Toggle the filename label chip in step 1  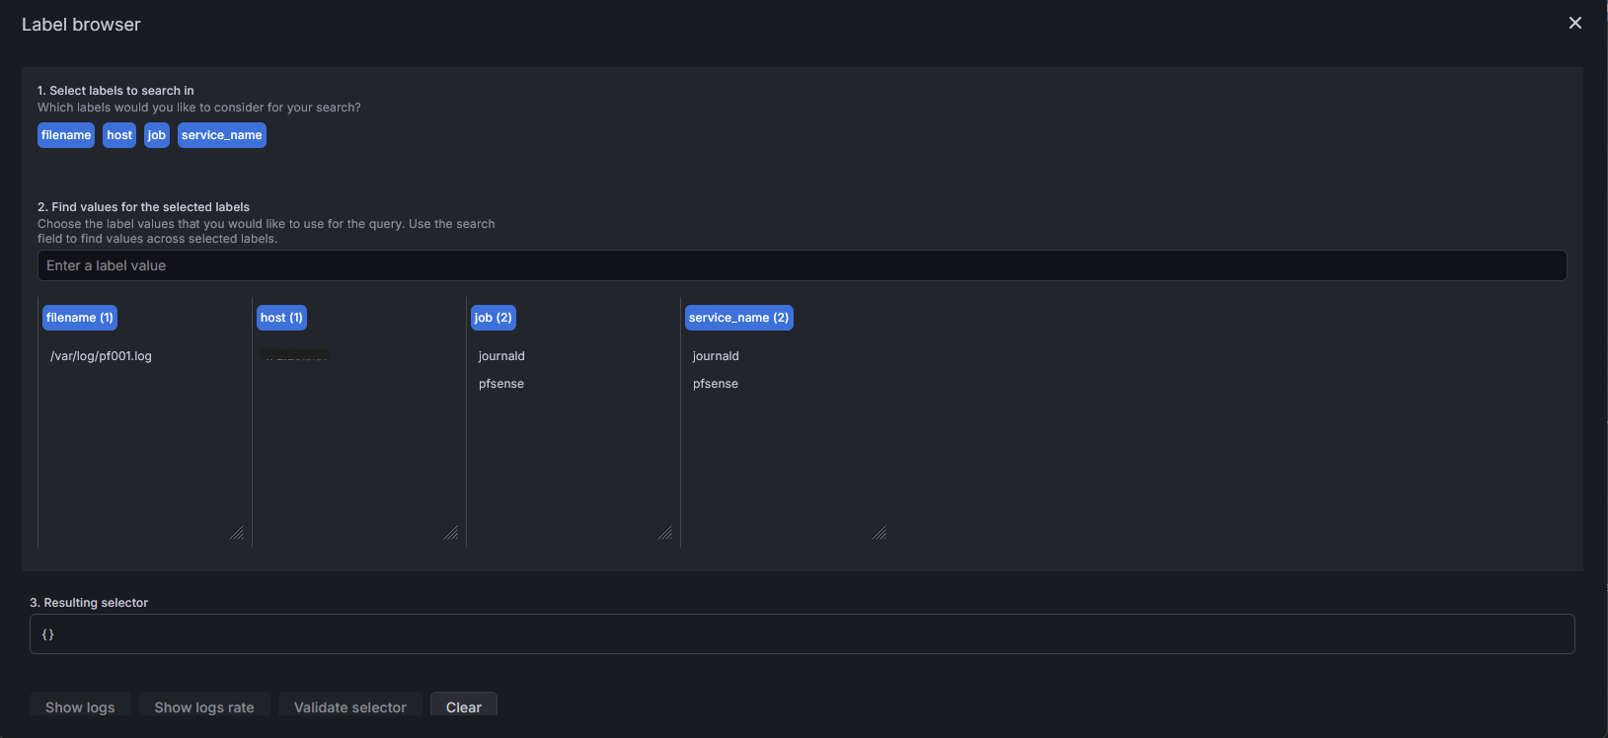click(66, 135)
